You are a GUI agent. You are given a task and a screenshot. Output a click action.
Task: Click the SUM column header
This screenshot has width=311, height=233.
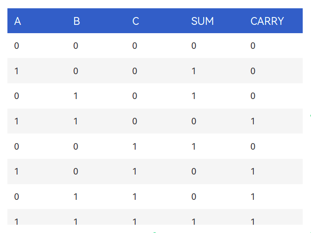coord(202,21)
